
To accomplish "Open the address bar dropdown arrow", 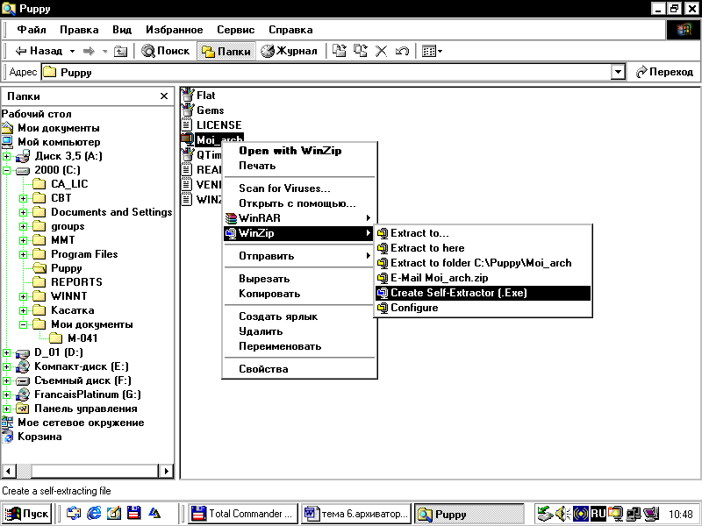I will point(618,72).
